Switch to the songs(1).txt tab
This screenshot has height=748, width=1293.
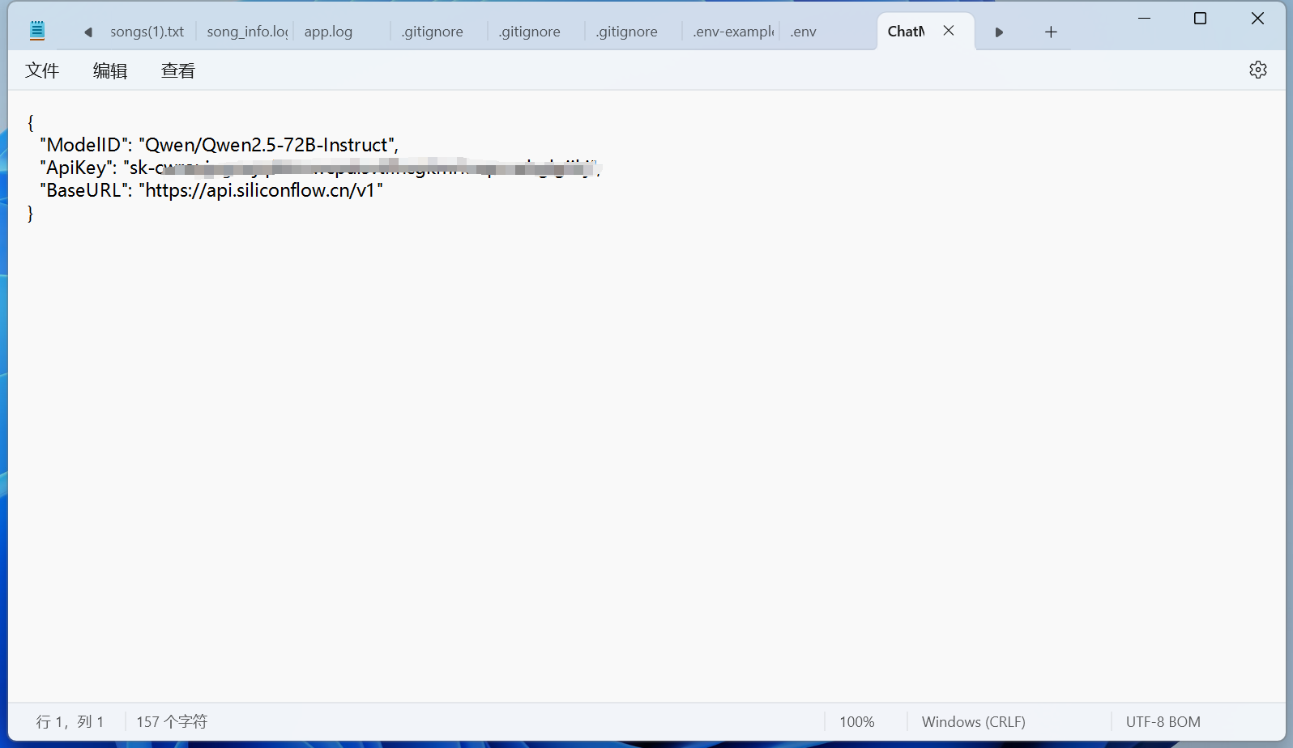147,32
